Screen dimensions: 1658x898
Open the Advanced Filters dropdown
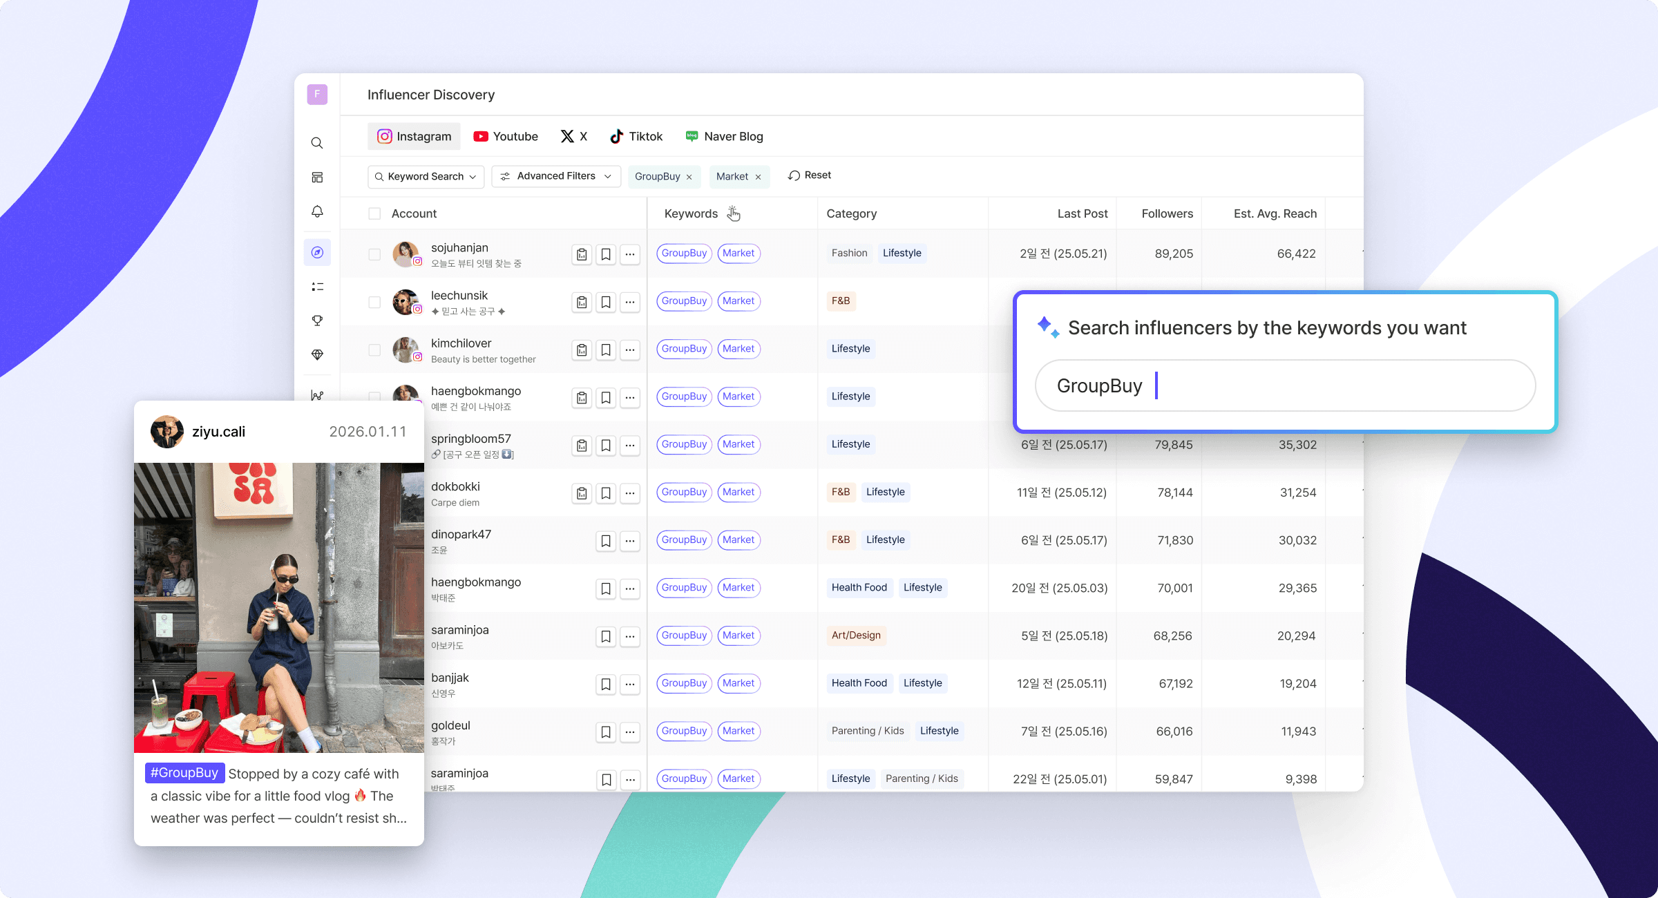pos(555,176)
